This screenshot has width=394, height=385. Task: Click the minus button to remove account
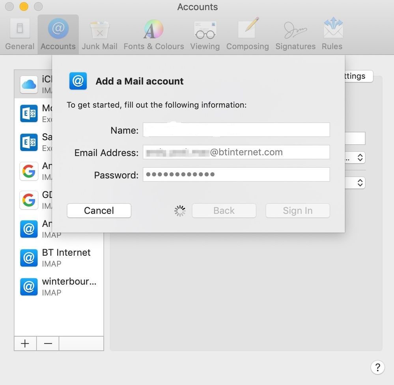(x=48, y=344)
